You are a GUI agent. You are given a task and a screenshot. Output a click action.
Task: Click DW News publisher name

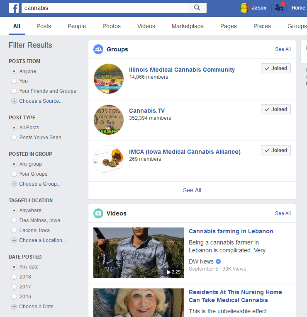(201, 261)
